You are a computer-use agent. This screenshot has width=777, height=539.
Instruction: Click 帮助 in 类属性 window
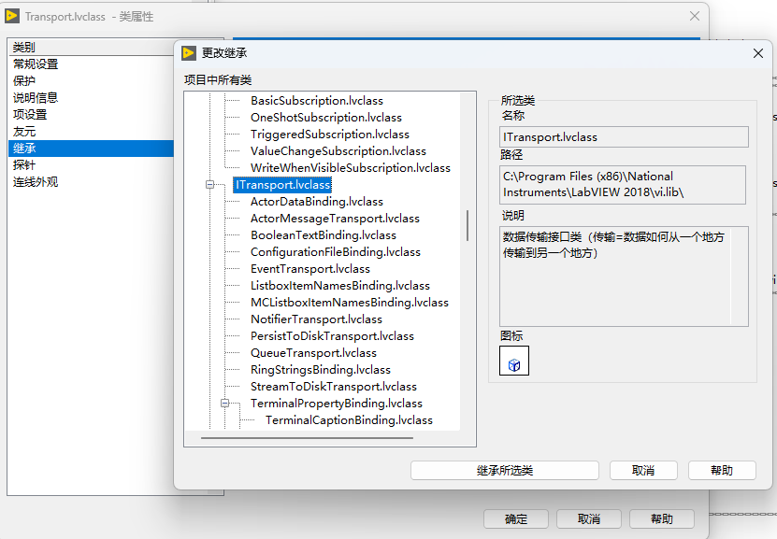click(x=662, y=518)
